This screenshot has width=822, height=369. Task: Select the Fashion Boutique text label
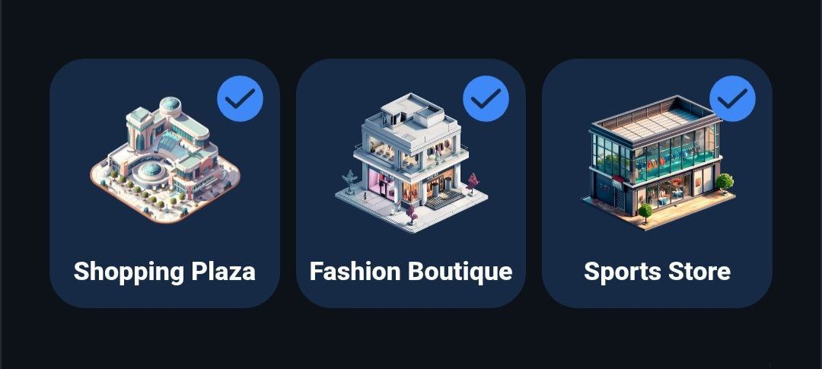tap(411, 272)
